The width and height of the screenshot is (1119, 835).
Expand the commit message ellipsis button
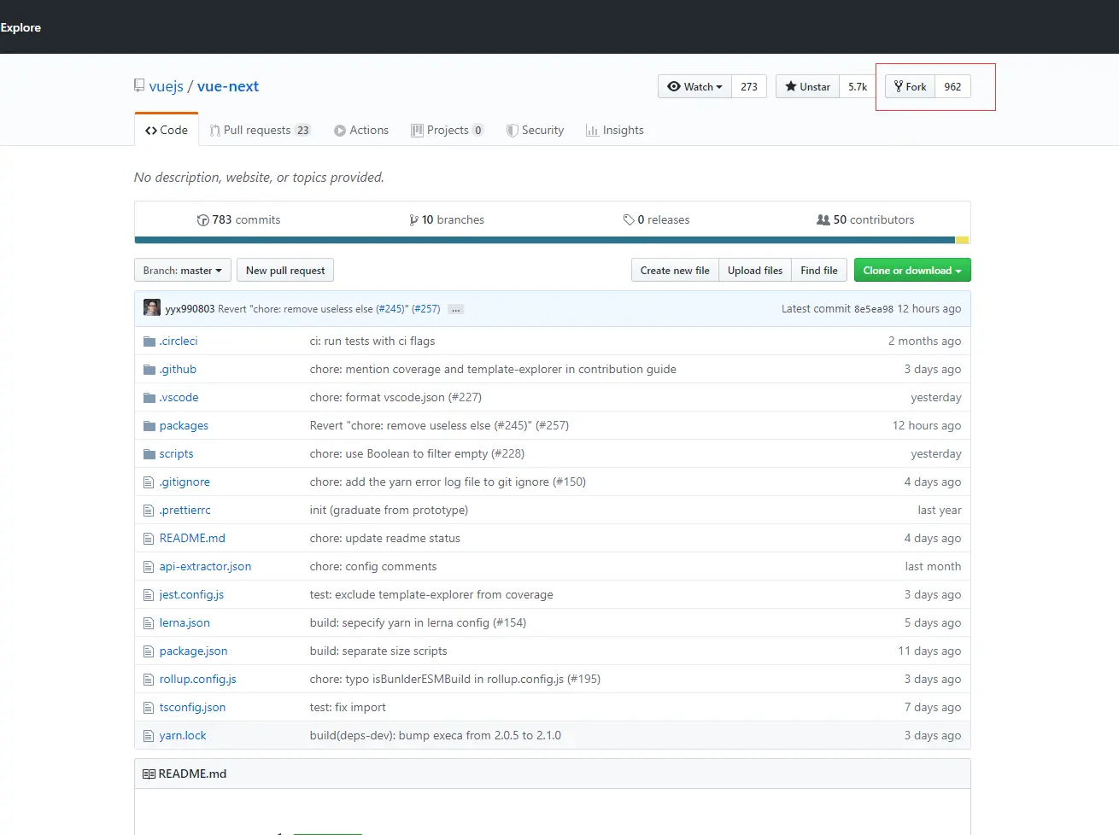pos(456,309)
